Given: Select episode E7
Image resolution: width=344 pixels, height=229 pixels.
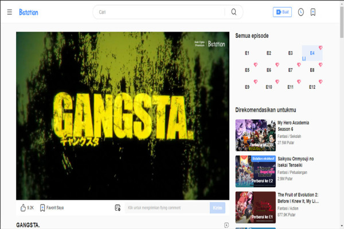Looking at the screenshot, I should tap(291, 70).
